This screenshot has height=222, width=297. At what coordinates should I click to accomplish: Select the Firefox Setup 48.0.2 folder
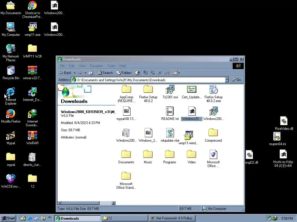pyautogui.click(x=148, y=94)
